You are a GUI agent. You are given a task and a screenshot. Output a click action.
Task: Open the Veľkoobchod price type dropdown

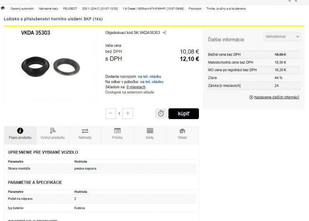(282, 36)
